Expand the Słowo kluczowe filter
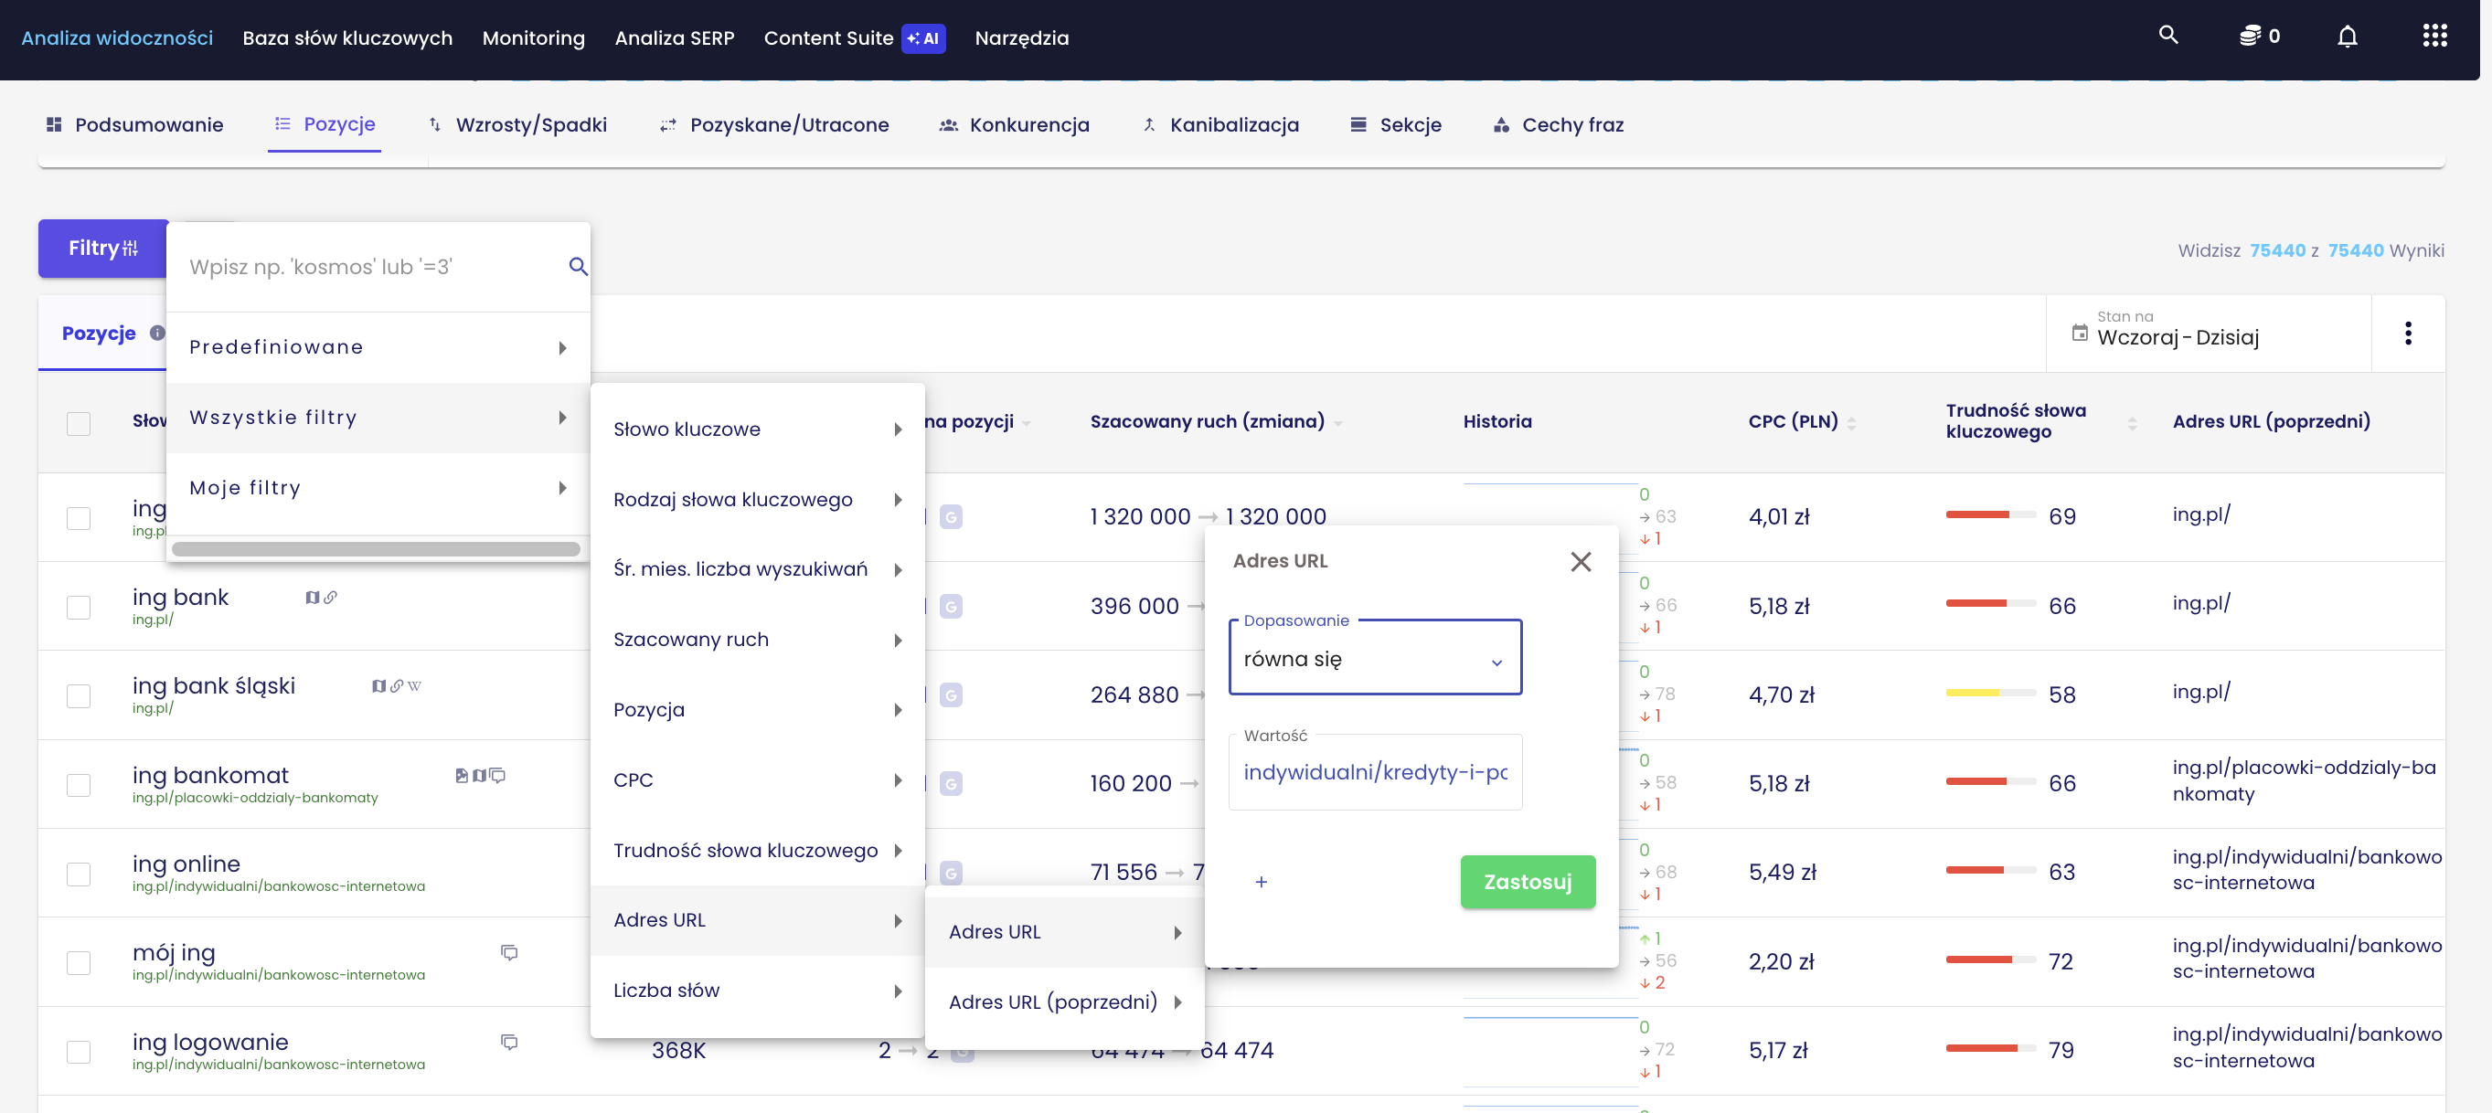The image size is (2492, 1113). click(x=758, y=429)
